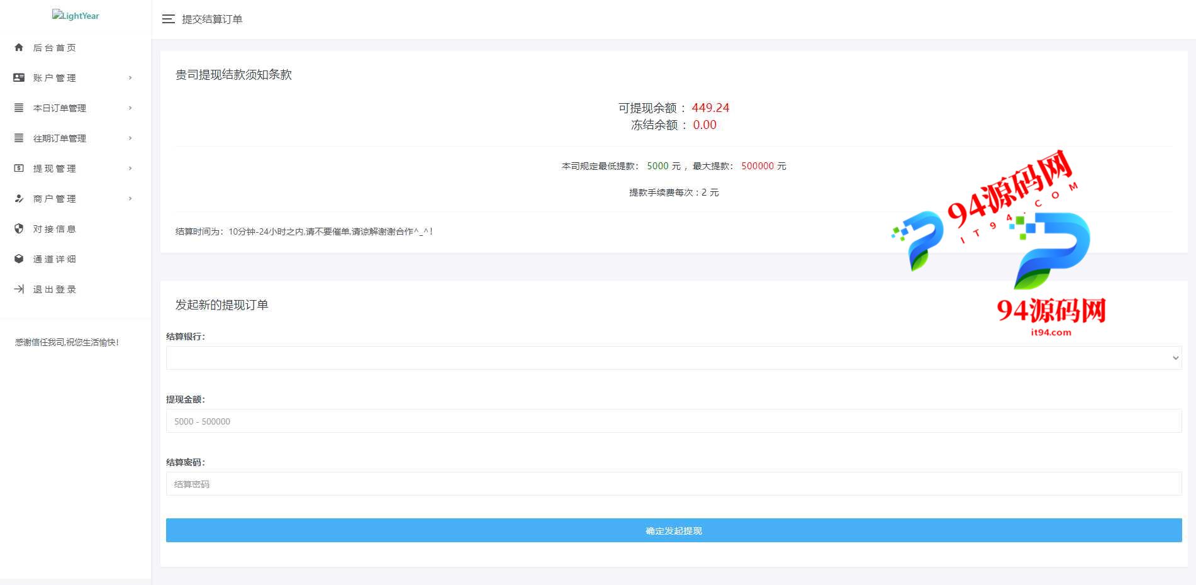Click the cube icon beside 通道详细
Viewport: 1196px width, 585px height.
pos(19,259)
